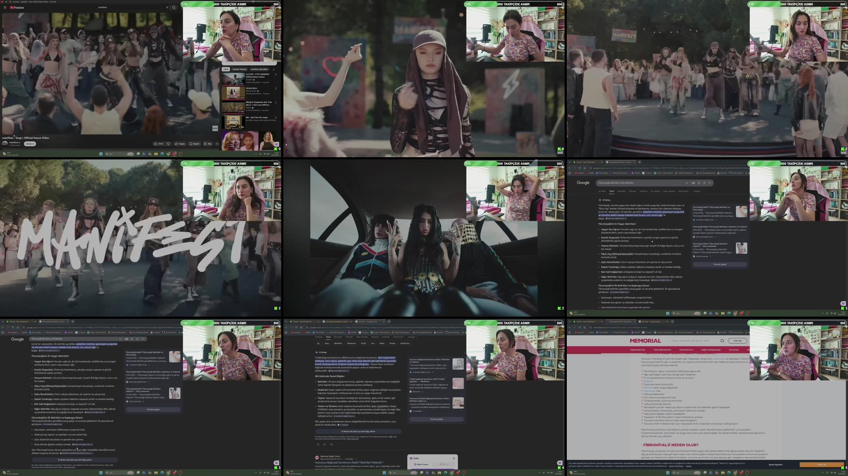The height and width of the screenshot is (476, 848).
Task: Open more actions next to the Klip button
Action: 217,143
